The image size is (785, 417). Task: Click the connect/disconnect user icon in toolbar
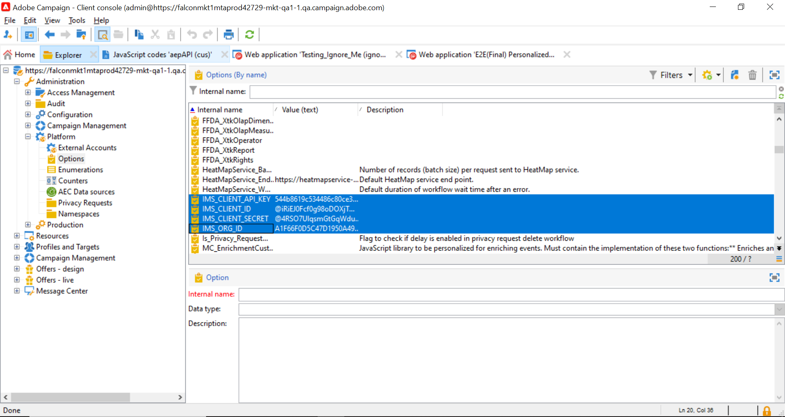tap(8, 35)
